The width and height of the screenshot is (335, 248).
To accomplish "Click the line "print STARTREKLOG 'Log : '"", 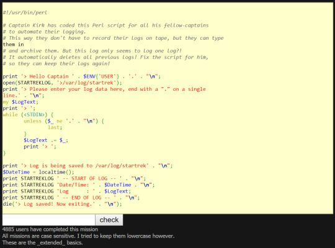I will (66, 191).
